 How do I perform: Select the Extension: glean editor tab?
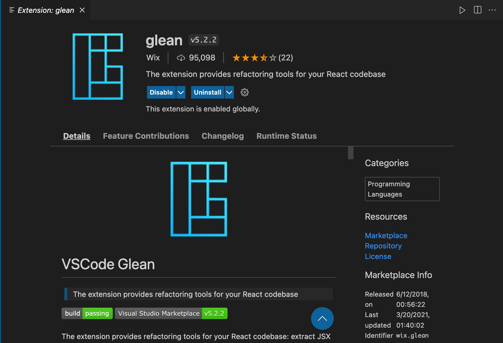click(46, 10)
